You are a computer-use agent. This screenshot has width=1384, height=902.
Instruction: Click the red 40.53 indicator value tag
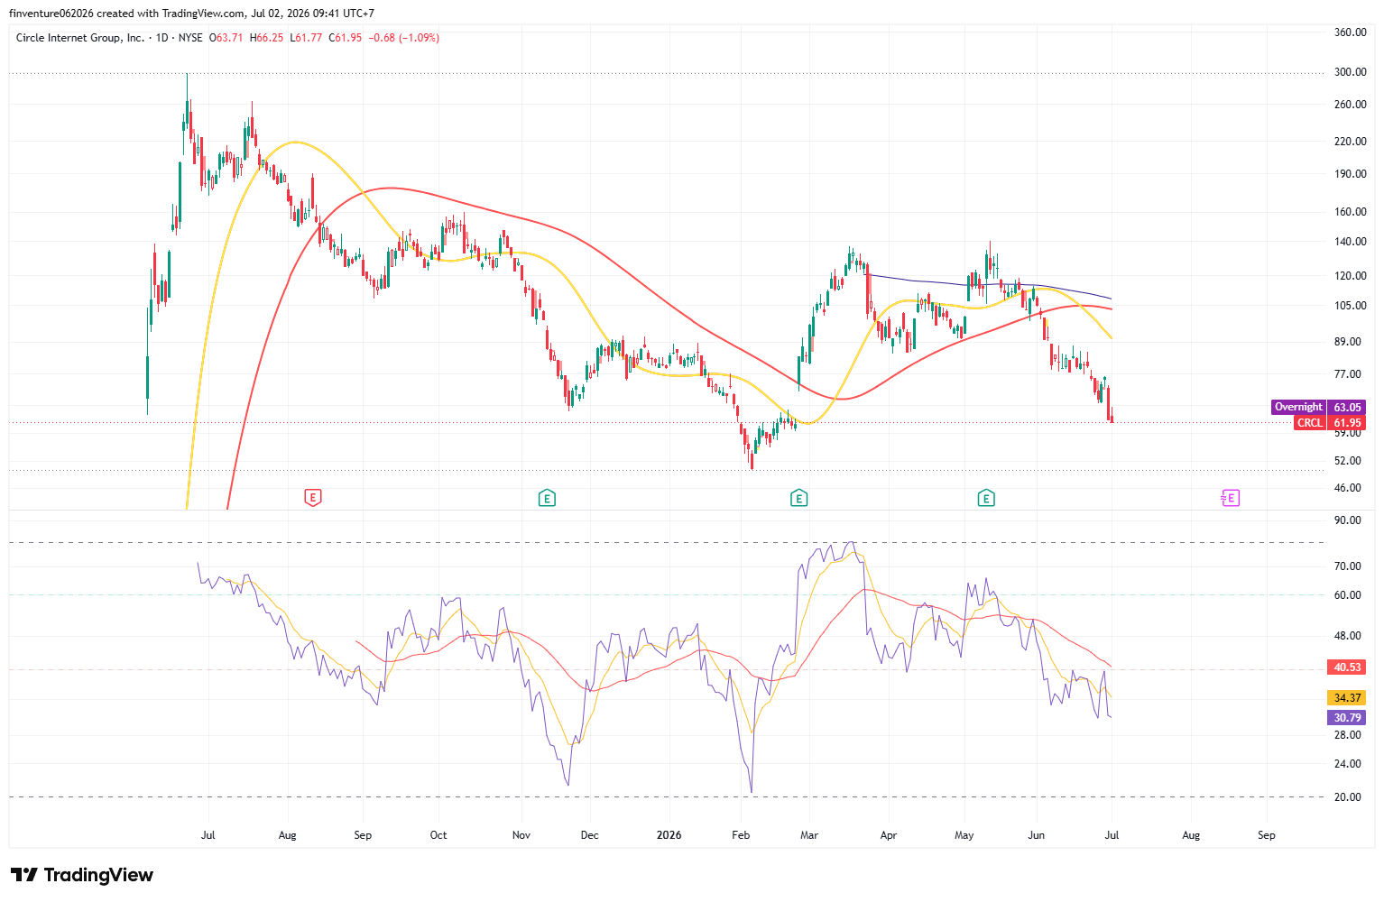(1348, 667)
